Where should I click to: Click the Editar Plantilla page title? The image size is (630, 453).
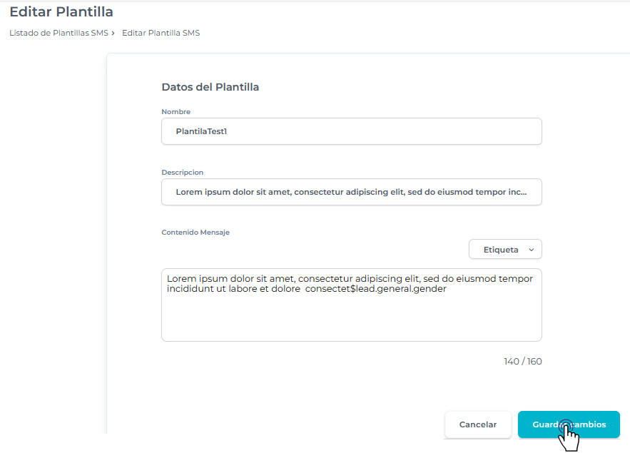[61, 12]
